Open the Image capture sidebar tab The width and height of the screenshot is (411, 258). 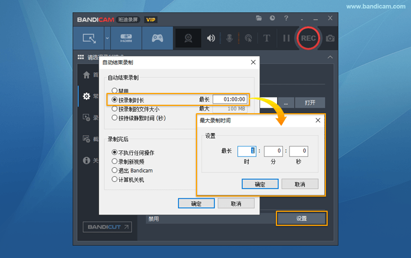pyautogui.click(x=87, y=139)
